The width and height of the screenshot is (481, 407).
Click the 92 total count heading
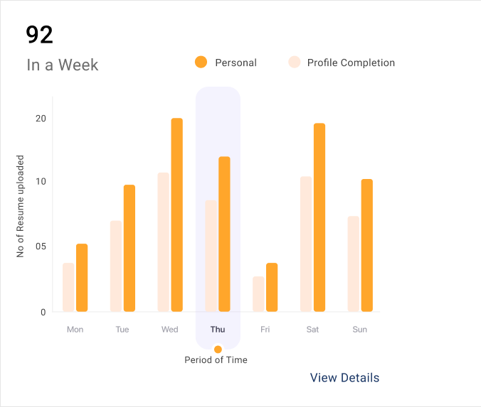39,35
